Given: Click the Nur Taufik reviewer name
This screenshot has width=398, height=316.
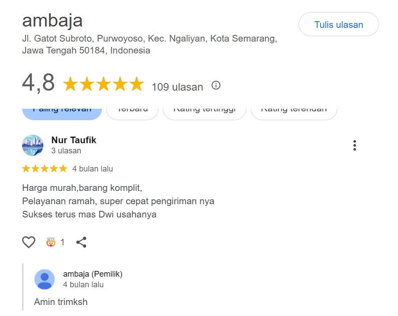Looking at the screenshot, I should [x=74, y=140].
